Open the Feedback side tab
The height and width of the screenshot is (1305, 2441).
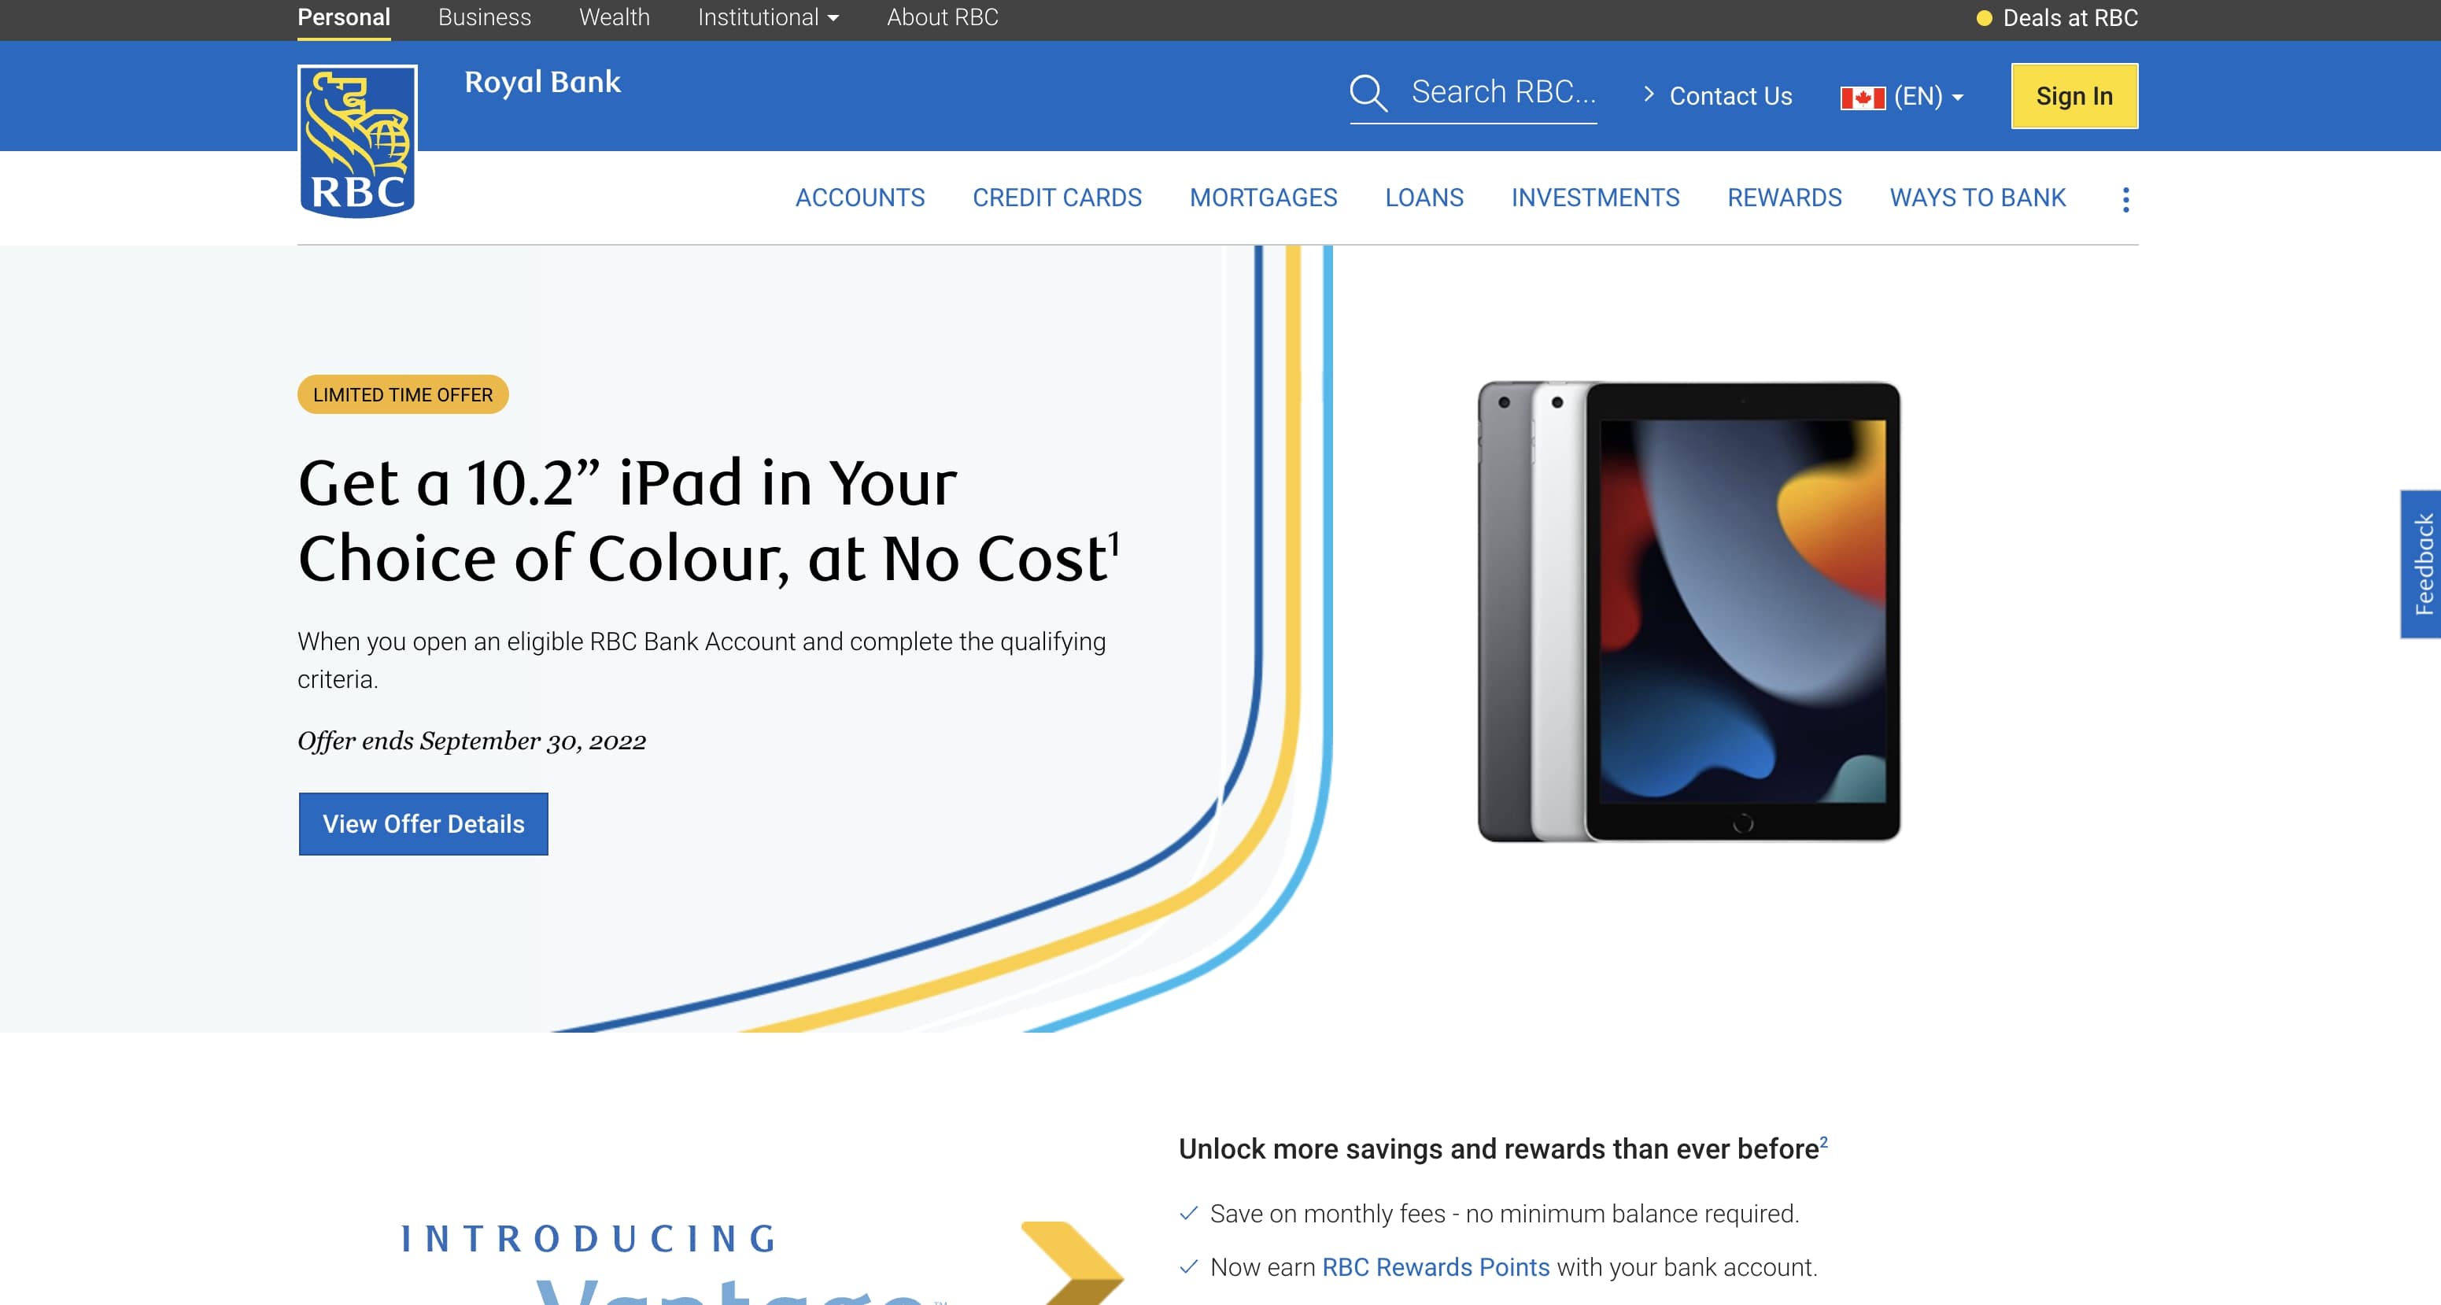[2421, 564]
